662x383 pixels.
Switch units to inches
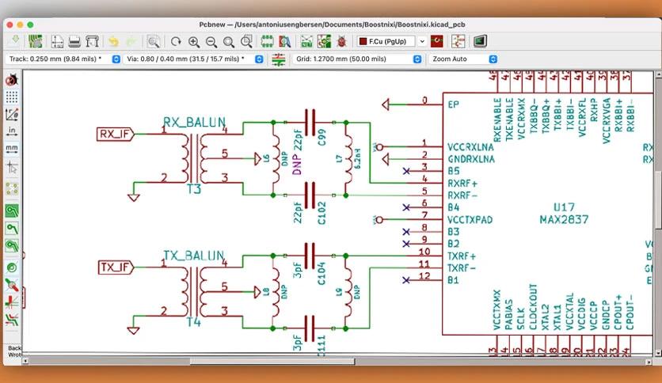click(x=11, y=131)
